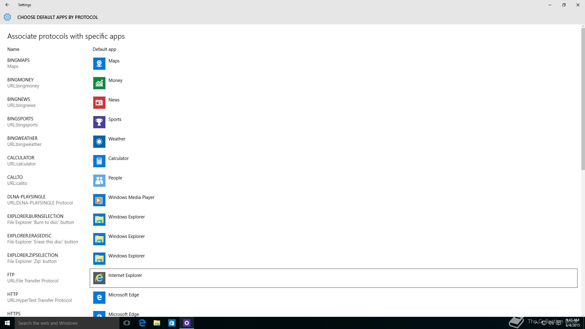Image resolution: width=585 pixels, height=329 pixels.
Task: Change default app labeled People
Action: [115, 178]
